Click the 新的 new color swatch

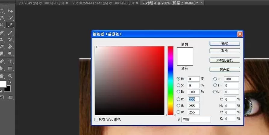tap(185, 52)
